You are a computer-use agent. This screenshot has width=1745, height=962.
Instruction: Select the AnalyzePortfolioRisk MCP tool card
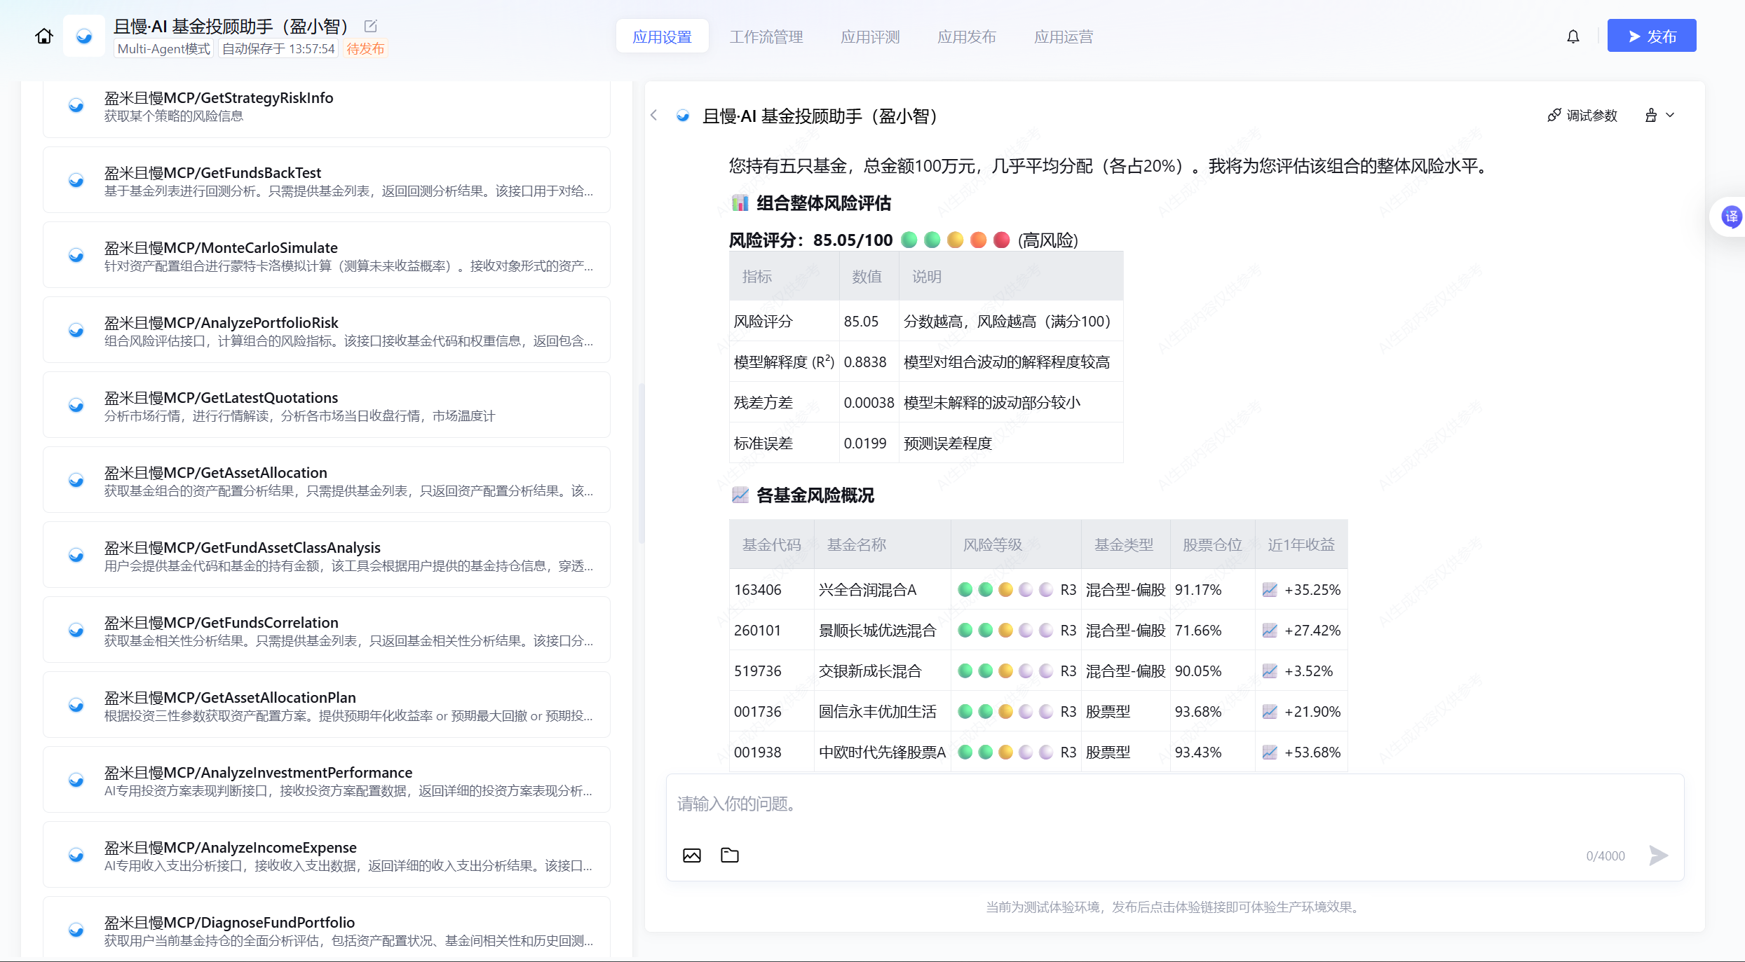(x=326, y=330)
